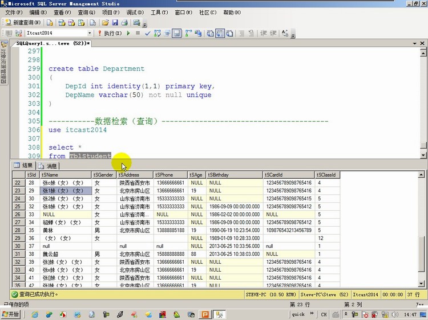Save the query with the floppy disk icon
The width and height of the screenshot is (428, 320).
pyautogui.click(x=115, y=23)
